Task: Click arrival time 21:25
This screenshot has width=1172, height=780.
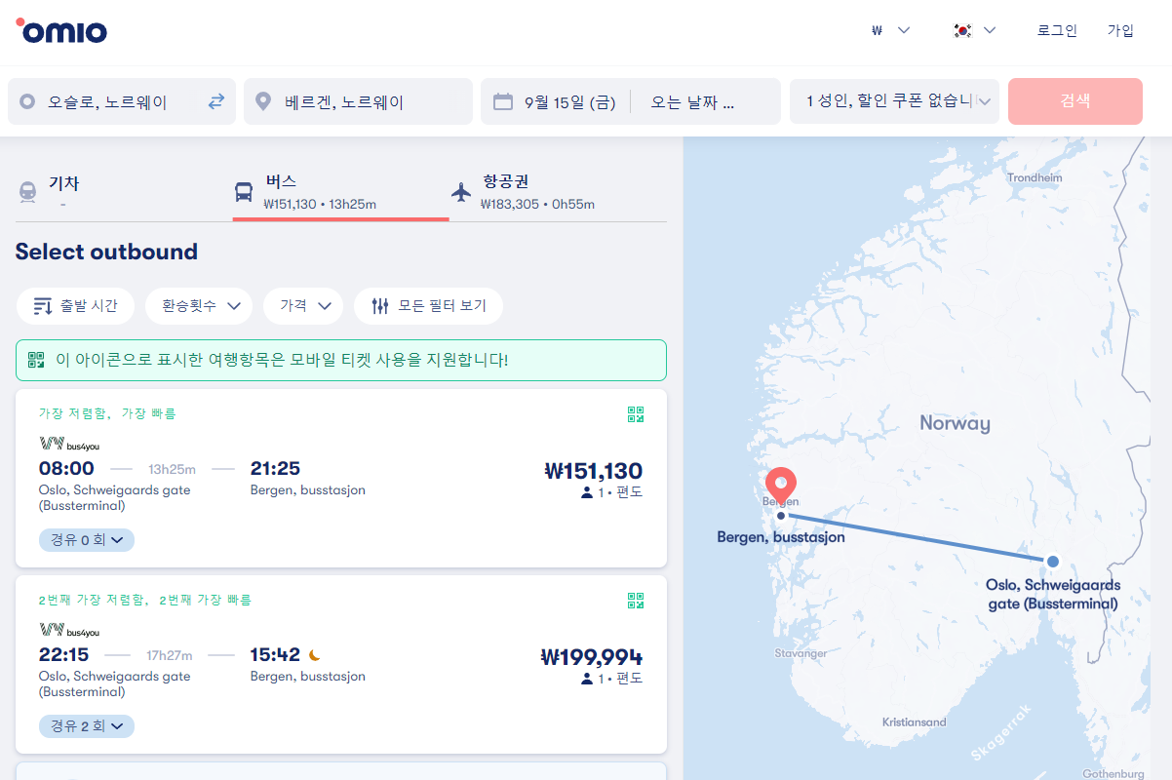Action: [x=275, y=469]
